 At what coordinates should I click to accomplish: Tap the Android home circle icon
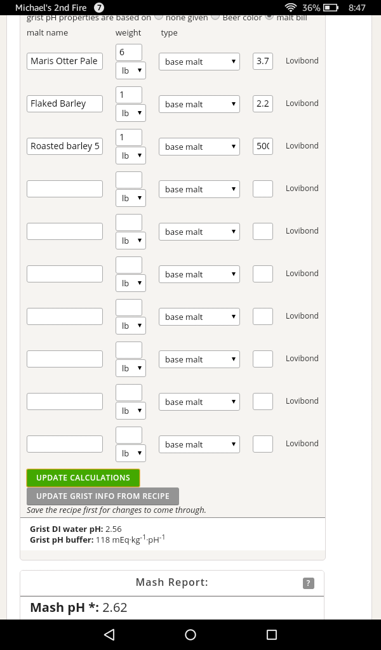pyautogui.click(x=190, y=635)
